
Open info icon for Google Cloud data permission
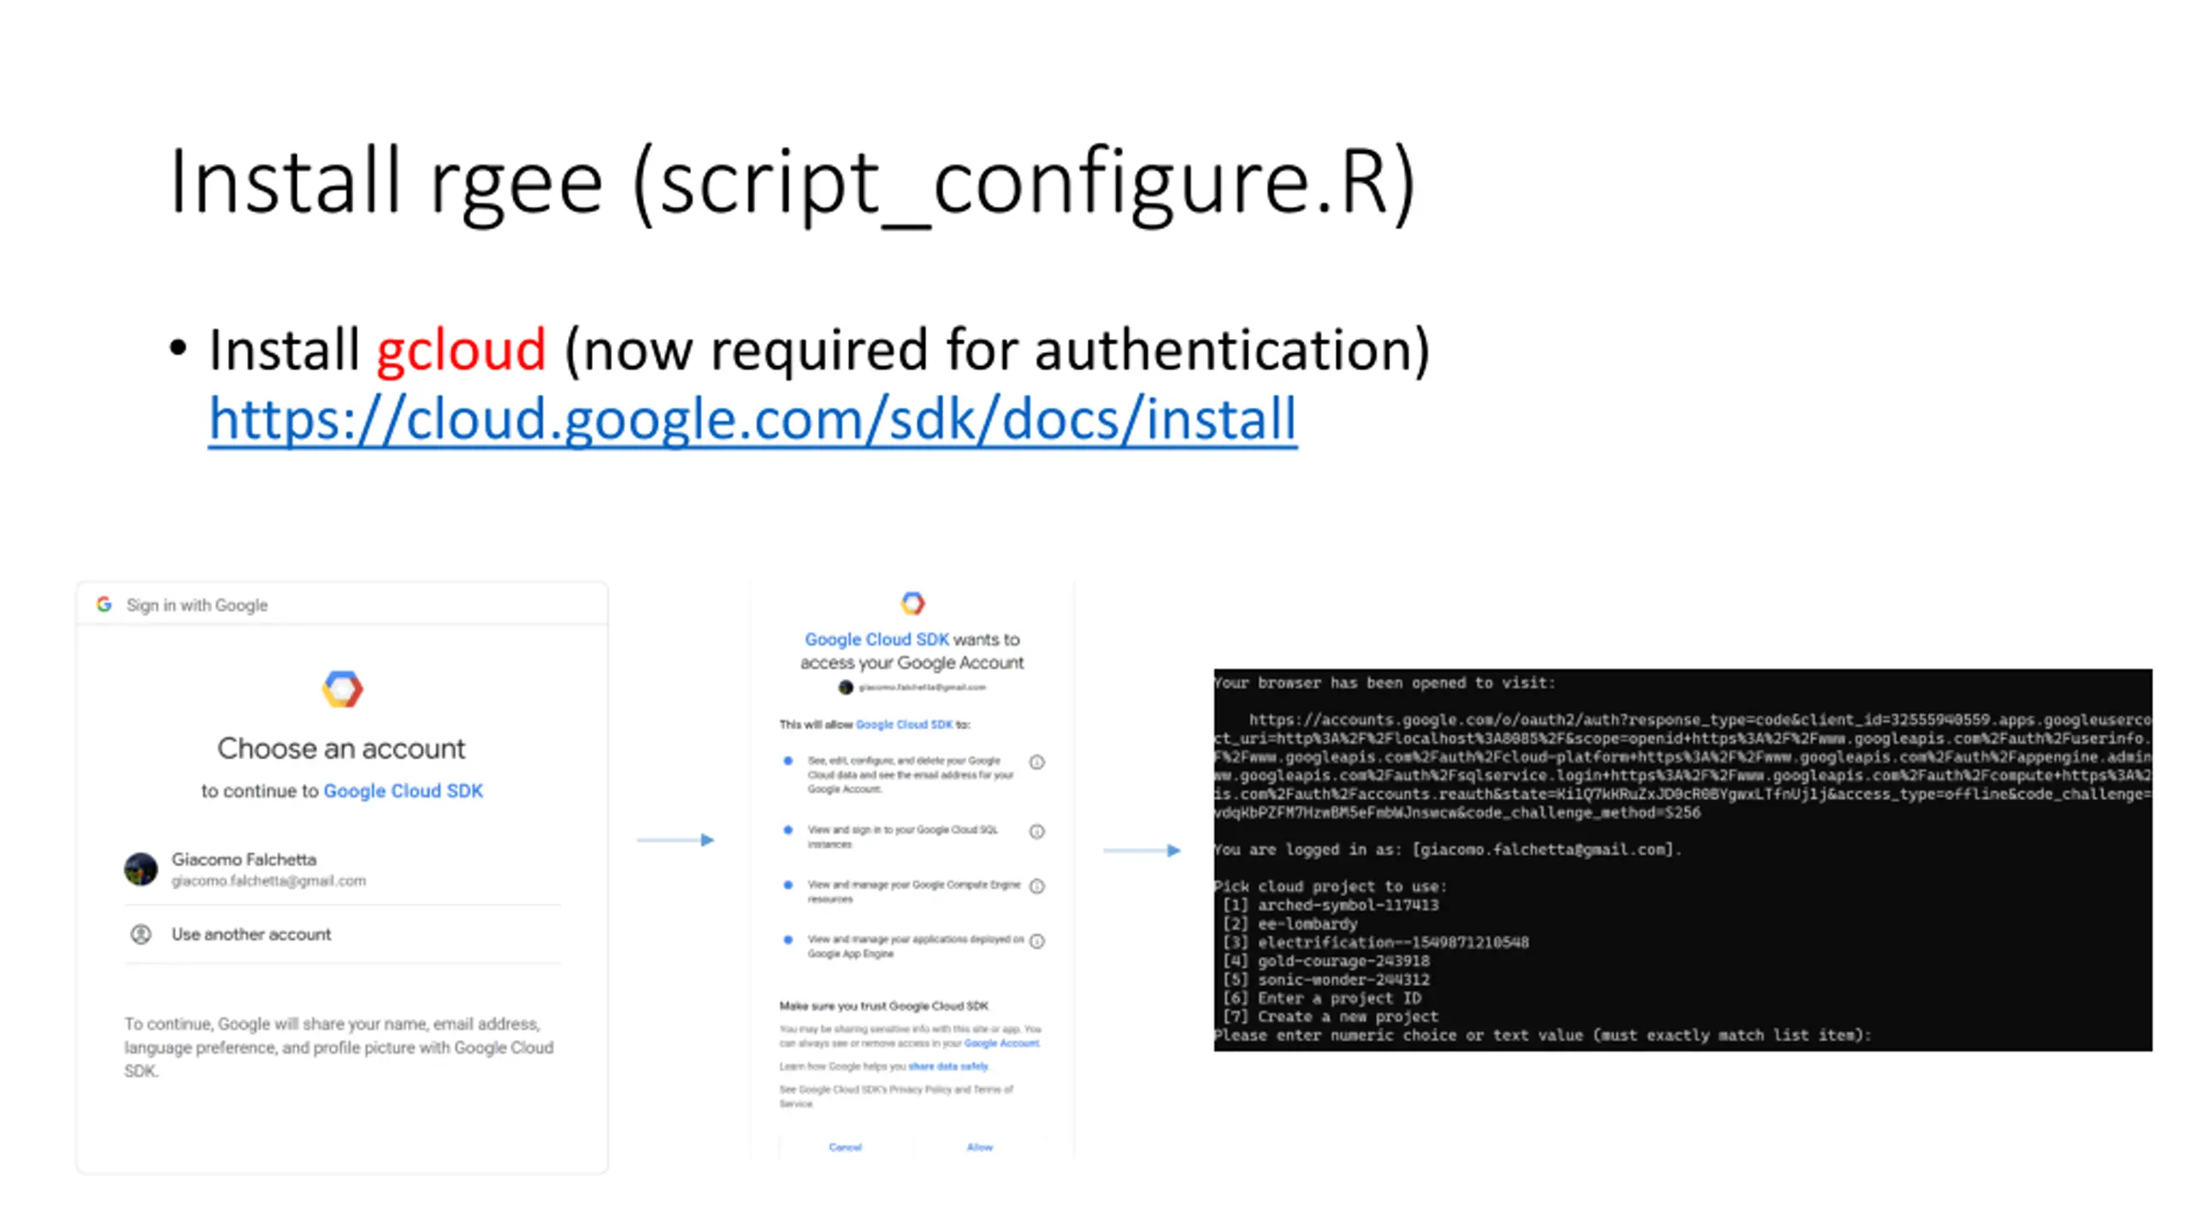click(x=1037, y=762)
